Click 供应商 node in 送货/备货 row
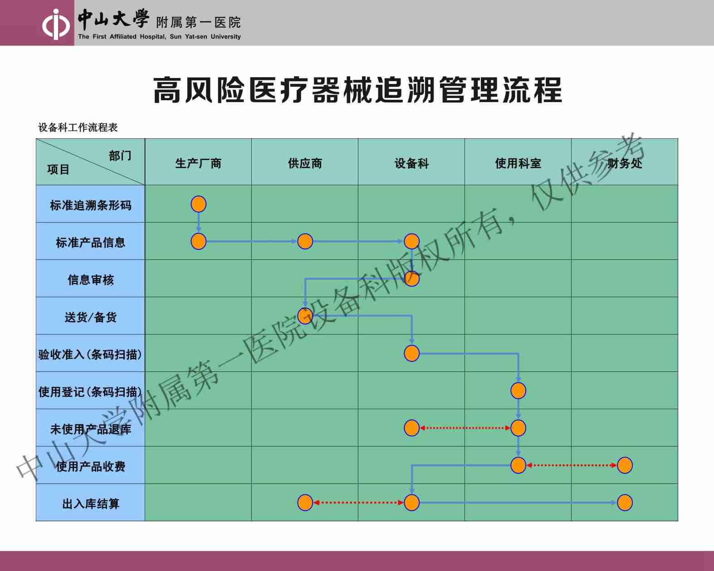 click(x=305, y=316)
